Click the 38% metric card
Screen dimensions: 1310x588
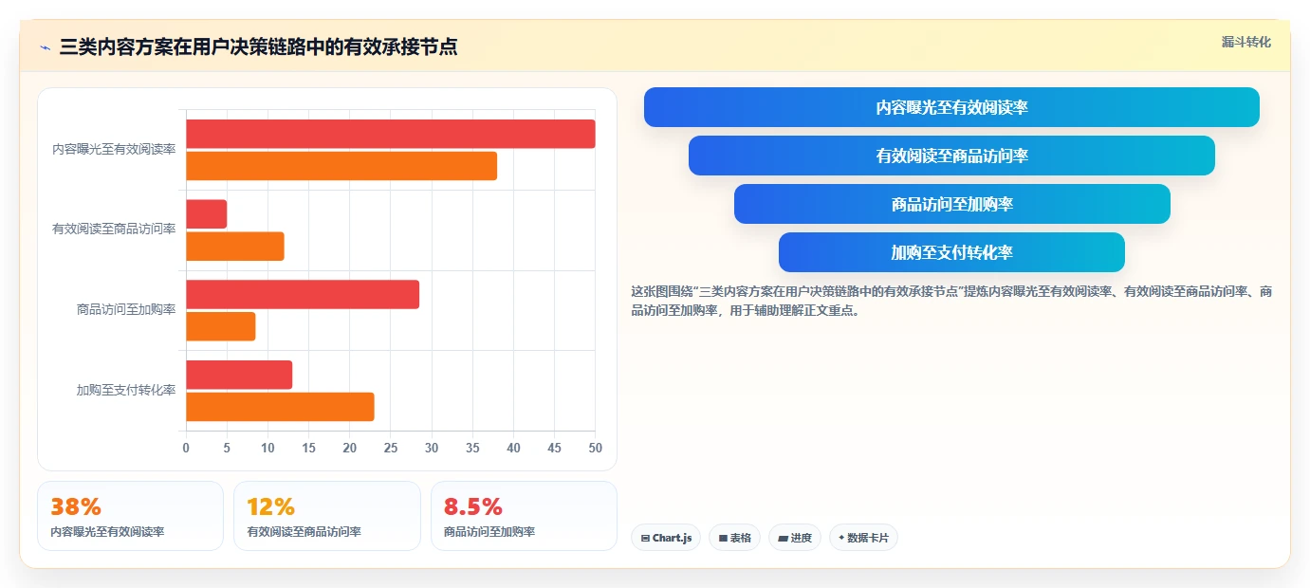pos(130,516)
